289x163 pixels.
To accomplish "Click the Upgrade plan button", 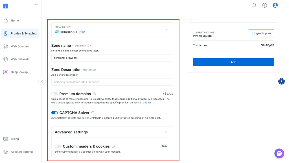I will click(x=261, y=33).
